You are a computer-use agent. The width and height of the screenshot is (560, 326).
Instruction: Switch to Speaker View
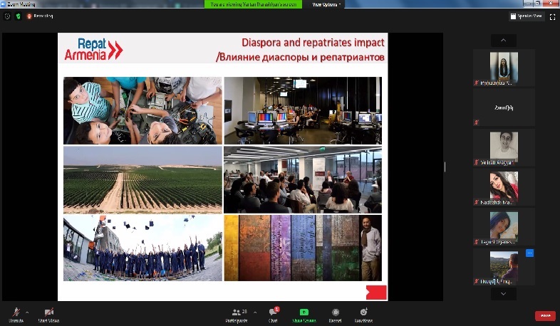tap(527, 16)
